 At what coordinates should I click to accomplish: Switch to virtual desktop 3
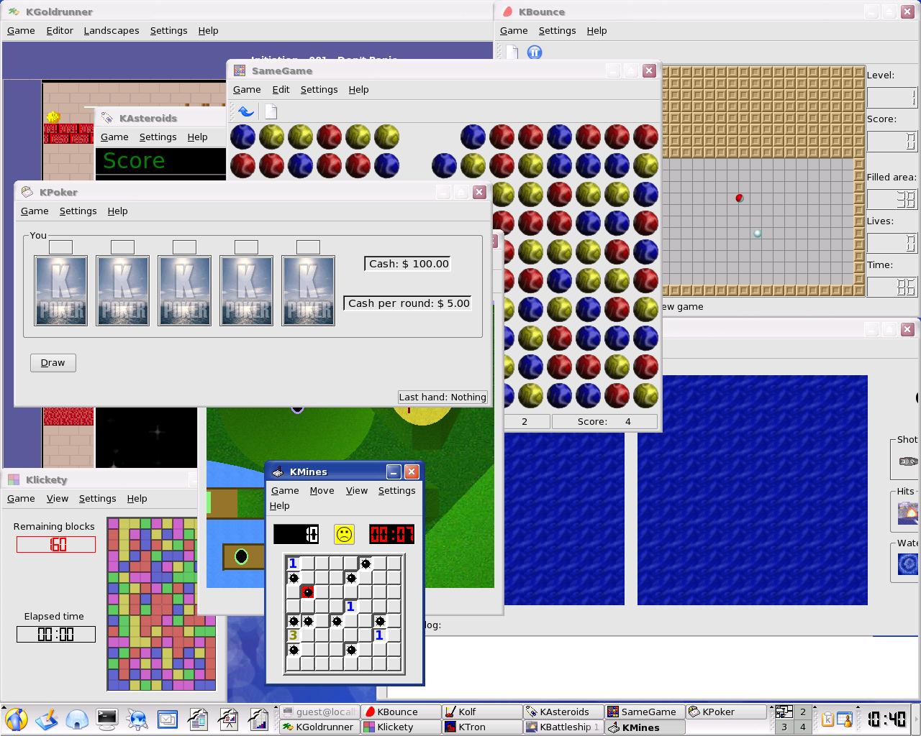(784, 727)
